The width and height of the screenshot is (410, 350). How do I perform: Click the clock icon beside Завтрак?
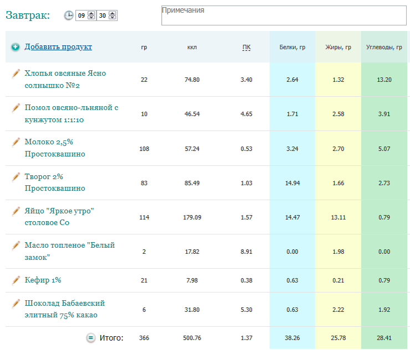(x=69, y=15)
